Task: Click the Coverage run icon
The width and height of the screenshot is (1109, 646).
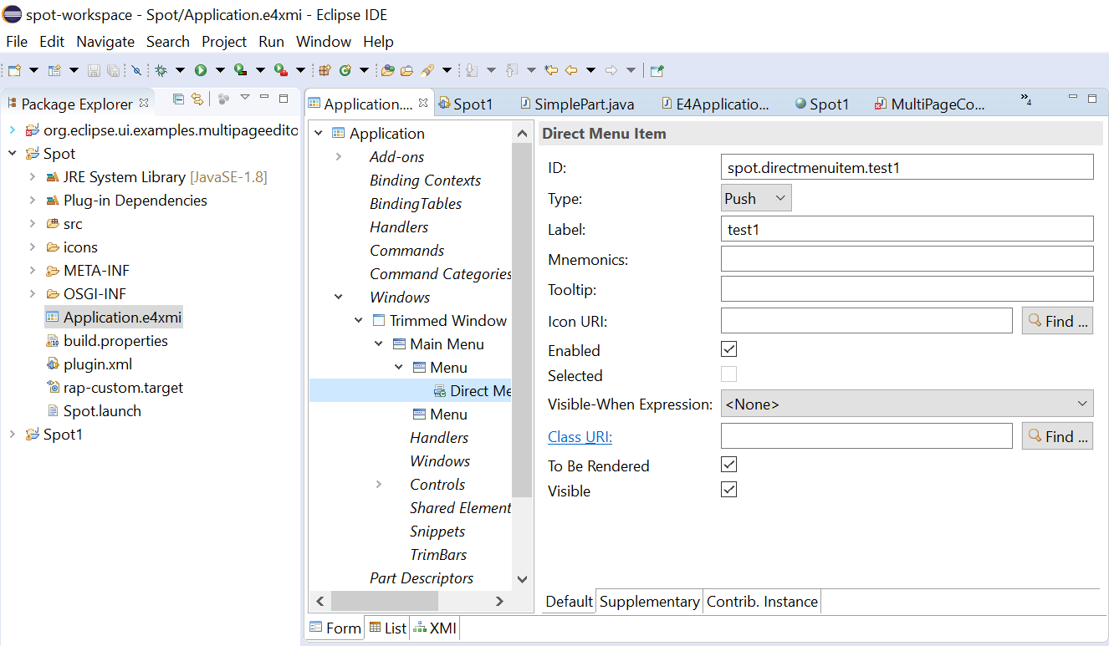Action: [x=240, y=70]
